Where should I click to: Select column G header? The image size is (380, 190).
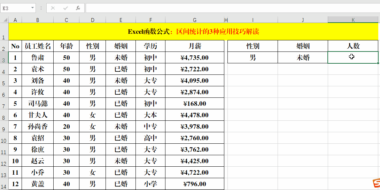(195, 20)
